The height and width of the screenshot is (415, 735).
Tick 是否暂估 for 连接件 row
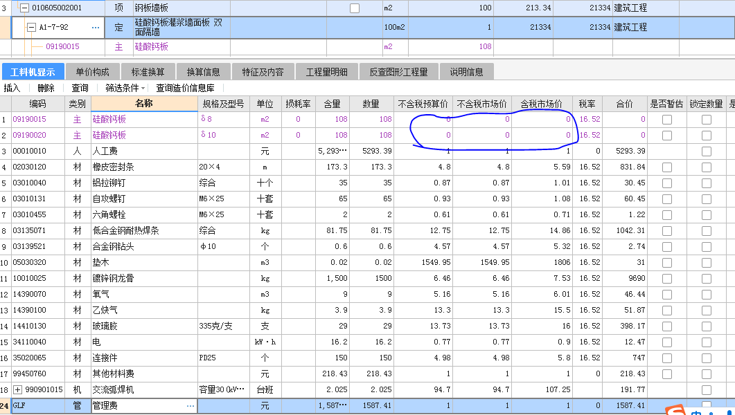(667, 358)
